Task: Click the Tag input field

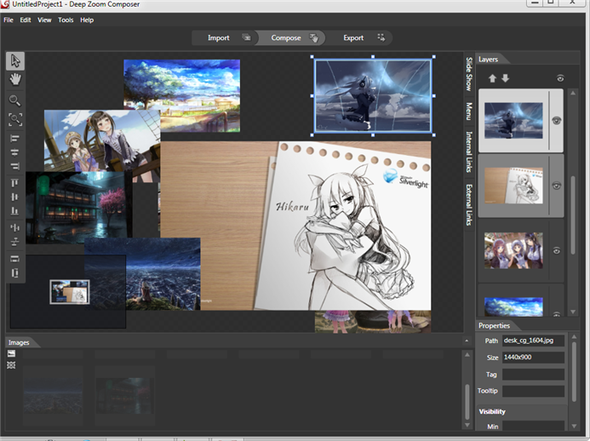Action: click(x=533, y=374)
